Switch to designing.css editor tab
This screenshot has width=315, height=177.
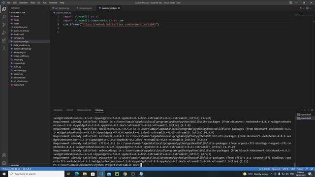tap(85, 8)
